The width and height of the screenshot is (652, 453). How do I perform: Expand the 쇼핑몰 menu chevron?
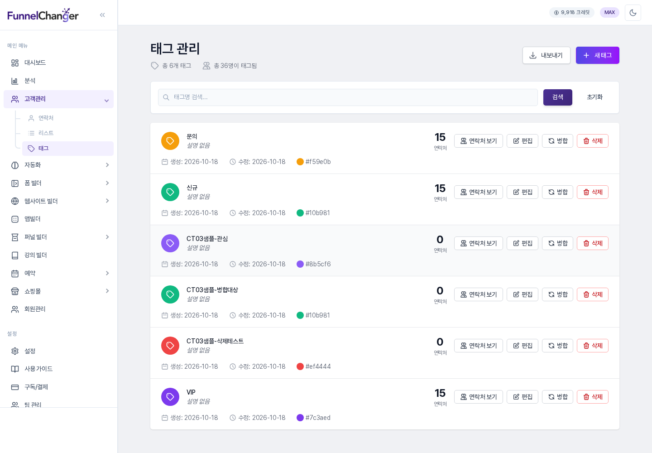click(107, 291)
